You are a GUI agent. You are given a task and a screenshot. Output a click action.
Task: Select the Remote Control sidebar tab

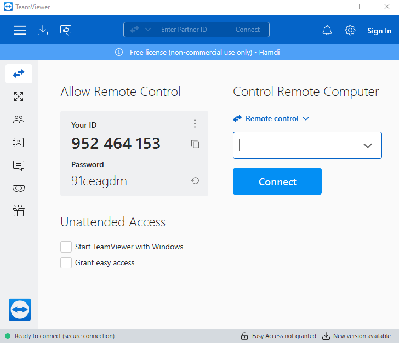click(x=19, y=74)
